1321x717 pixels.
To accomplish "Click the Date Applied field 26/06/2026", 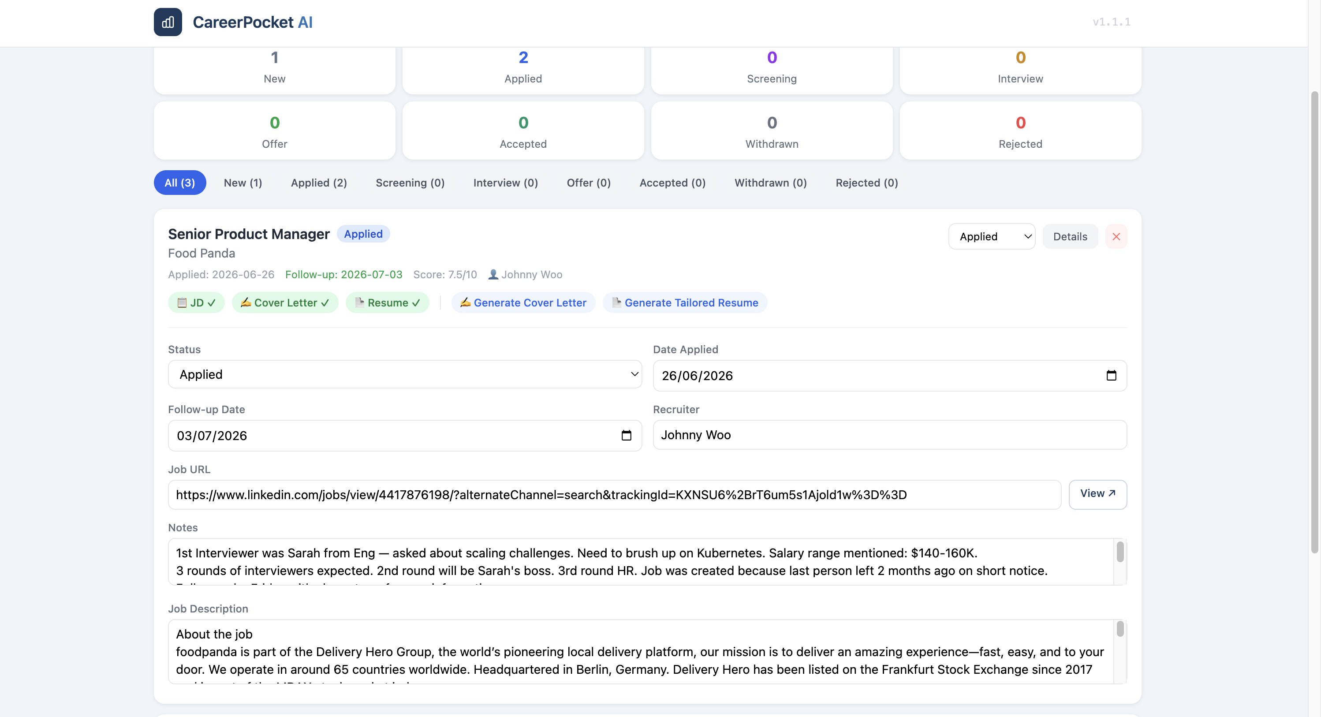I will pos(890,375).
